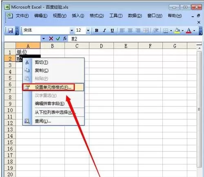Image resolution: width=204 pixels, height=177 pixels.
Task: Choose 编辑拼音字段(E) option
Action: point(53,104)
